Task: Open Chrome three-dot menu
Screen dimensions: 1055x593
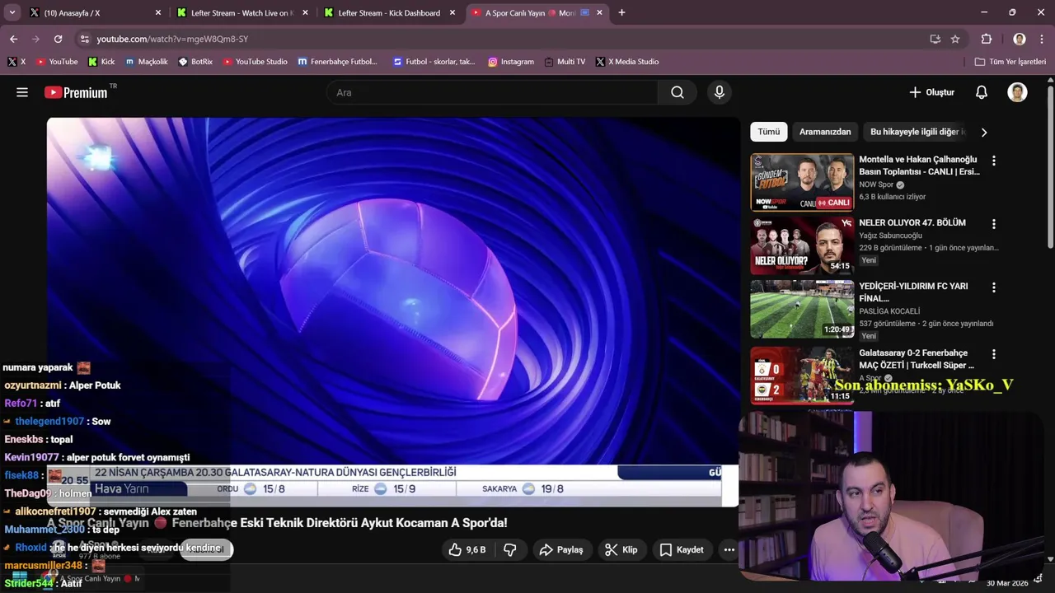Action: (1040, 39)
